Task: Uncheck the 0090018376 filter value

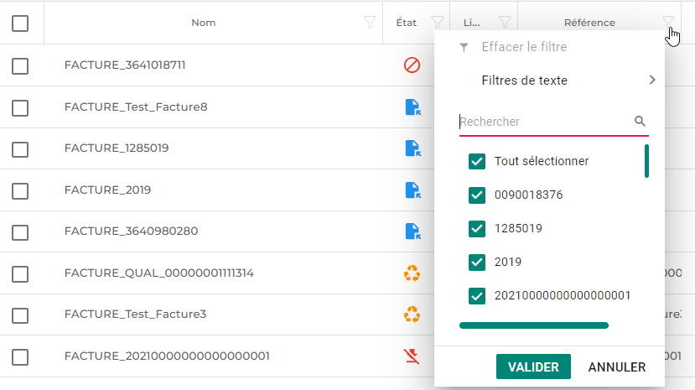Action: 477,195
